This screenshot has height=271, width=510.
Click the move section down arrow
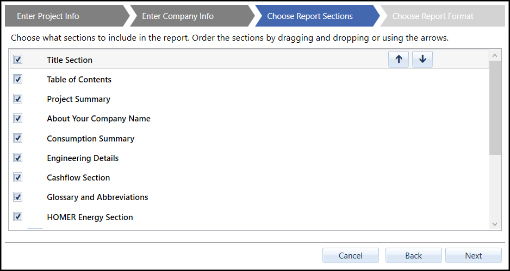coord(422,60)
